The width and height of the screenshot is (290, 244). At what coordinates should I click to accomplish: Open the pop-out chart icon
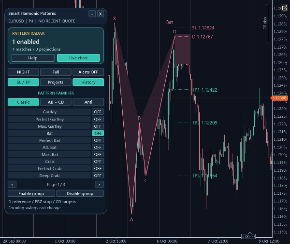click(x=284, y=8)
